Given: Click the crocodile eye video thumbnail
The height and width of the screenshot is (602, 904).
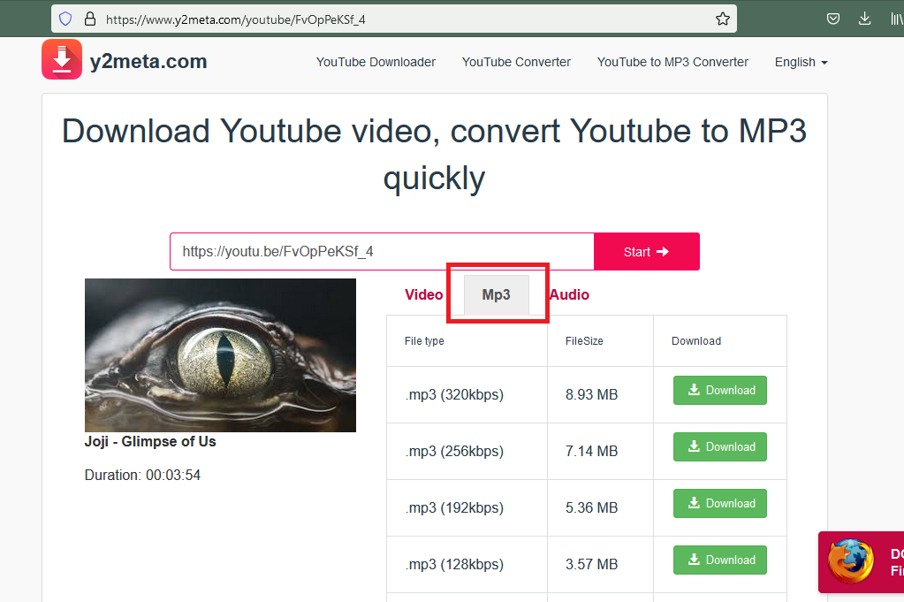Looking at the screenshot, I should coord(220,355).
